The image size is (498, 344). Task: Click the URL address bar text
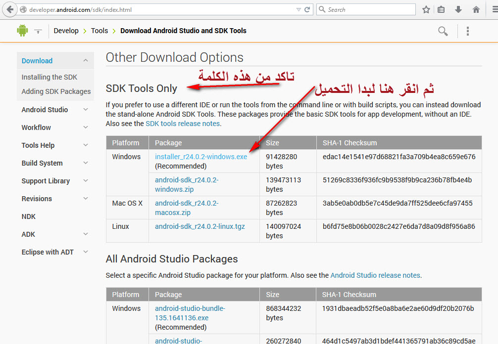coord(80,10)
